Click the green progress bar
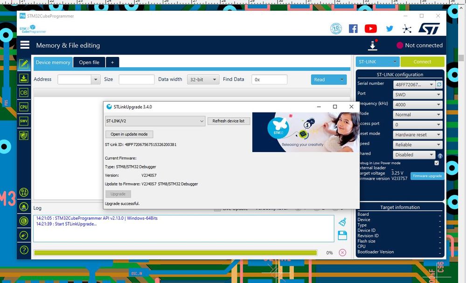The width and height of the screenshot is (466, 283). pos(175,253)
